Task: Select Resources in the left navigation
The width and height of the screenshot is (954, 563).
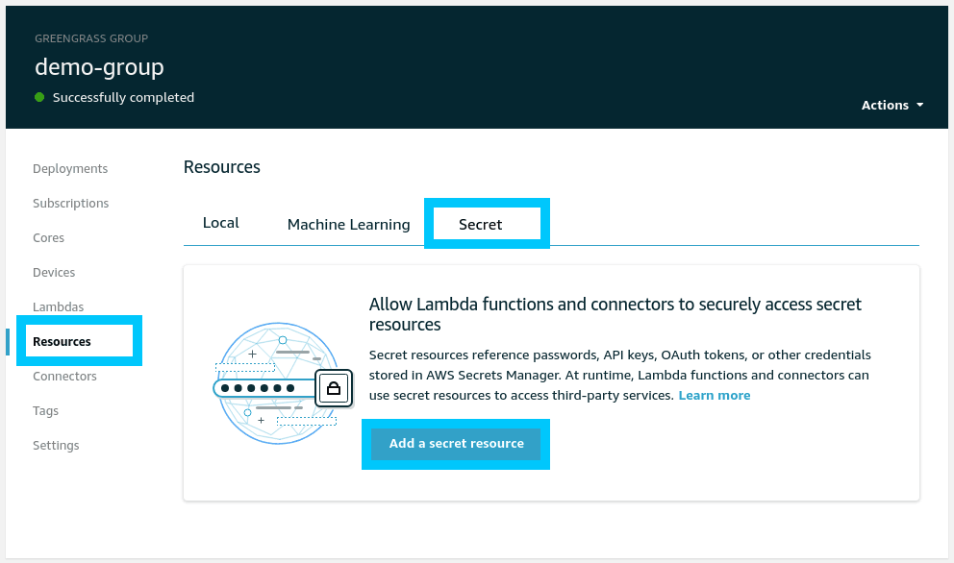Action: 62,341
